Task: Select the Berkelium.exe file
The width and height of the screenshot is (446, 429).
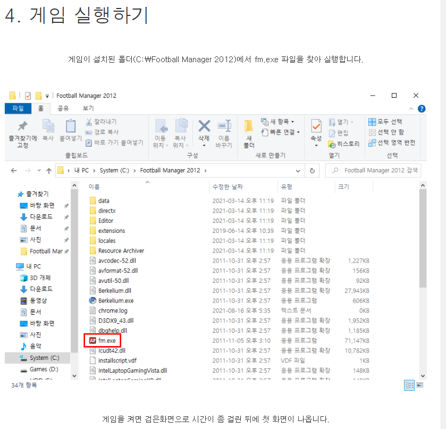Action: click(116, 301)
